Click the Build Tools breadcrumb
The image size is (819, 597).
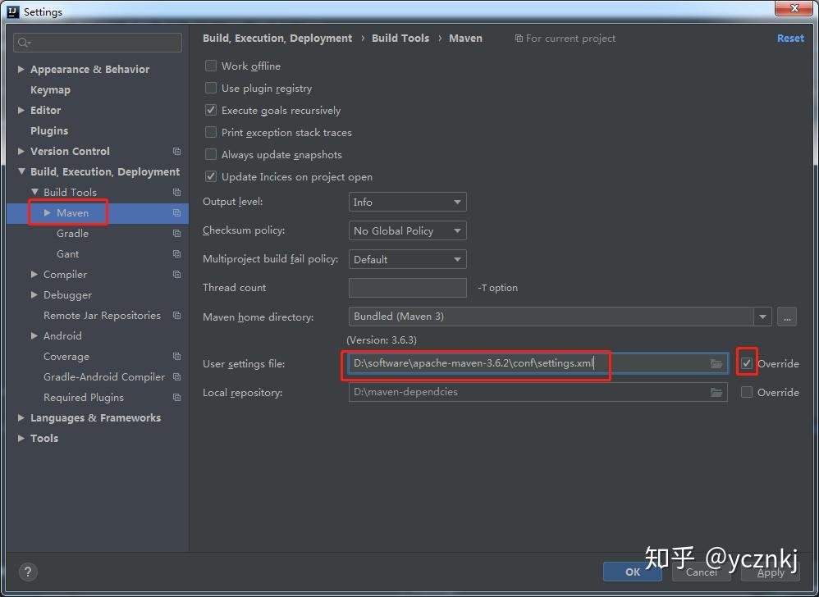pyautogui.click(x=400, y=38)
